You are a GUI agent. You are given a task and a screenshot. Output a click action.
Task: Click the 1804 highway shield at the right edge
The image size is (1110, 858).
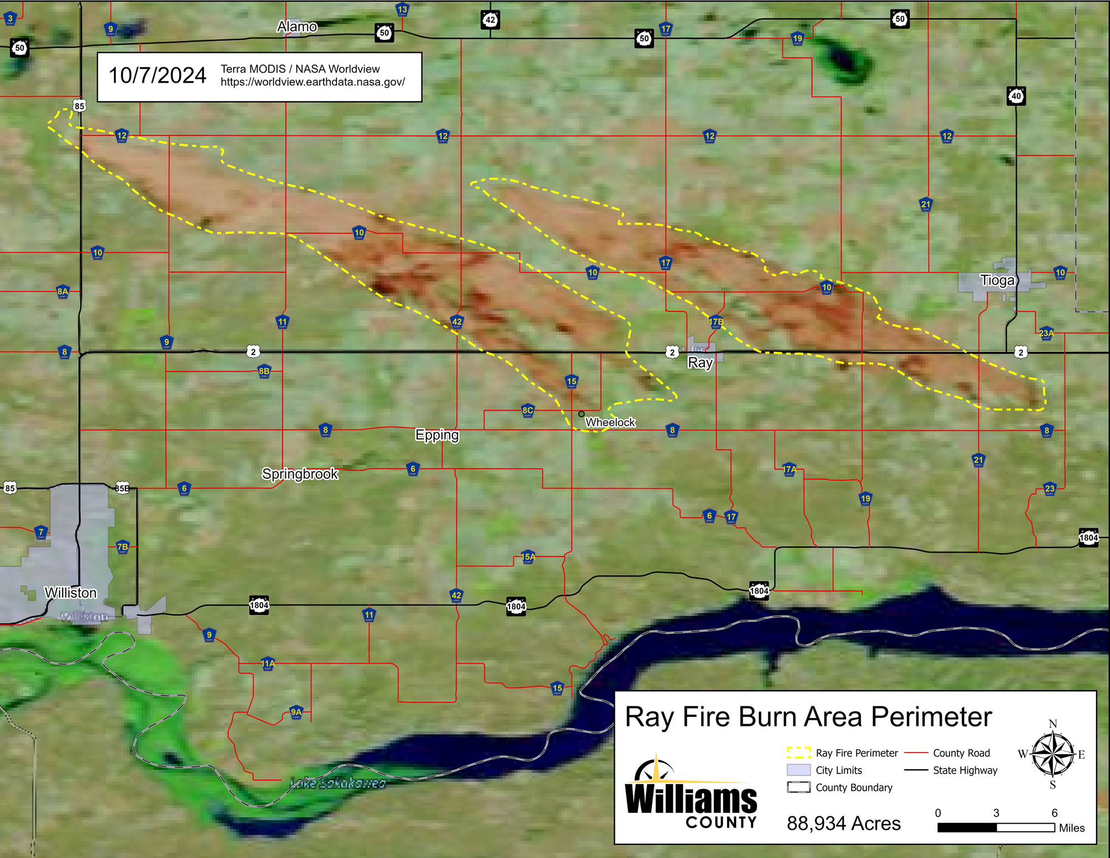[1088, 538]
